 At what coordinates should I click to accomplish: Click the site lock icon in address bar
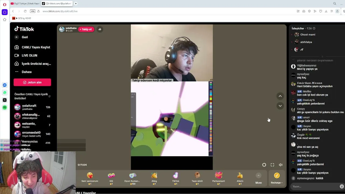tap(38, 11)
